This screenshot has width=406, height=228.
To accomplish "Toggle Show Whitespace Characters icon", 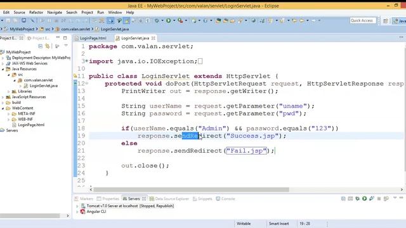I will (x=148, y=20).
